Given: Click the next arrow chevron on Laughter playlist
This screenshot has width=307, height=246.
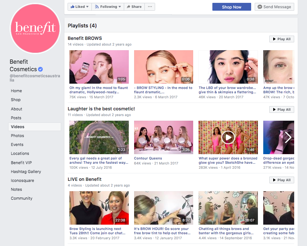Looking at the screenshot, I should point(288,137).
